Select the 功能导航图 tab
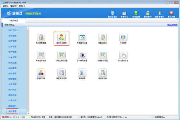The height and width of the screenshot is (120, 180). (14, 21)
